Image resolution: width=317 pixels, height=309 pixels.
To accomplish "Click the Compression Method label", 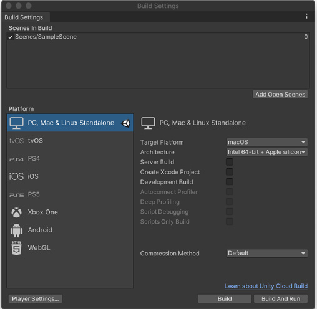I will tap(170, 254).
